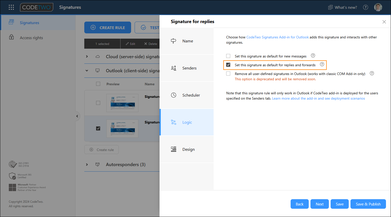Open CodeTwo Signatures Add-in for Outlook link
This screenshot has height=217, width=391.
point(278,37)
